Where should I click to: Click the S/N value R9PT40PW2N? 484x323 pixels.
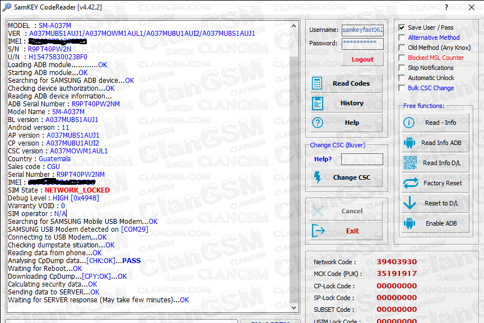pyautogui.click(x=49, y=49)
